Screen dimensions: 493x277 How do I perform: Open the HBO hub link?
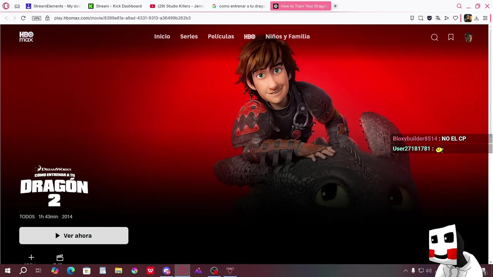tap(250, 37)
